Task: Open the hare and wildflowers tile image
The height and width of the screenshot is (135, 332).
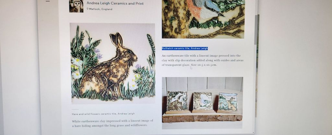Action: (113, 63)
